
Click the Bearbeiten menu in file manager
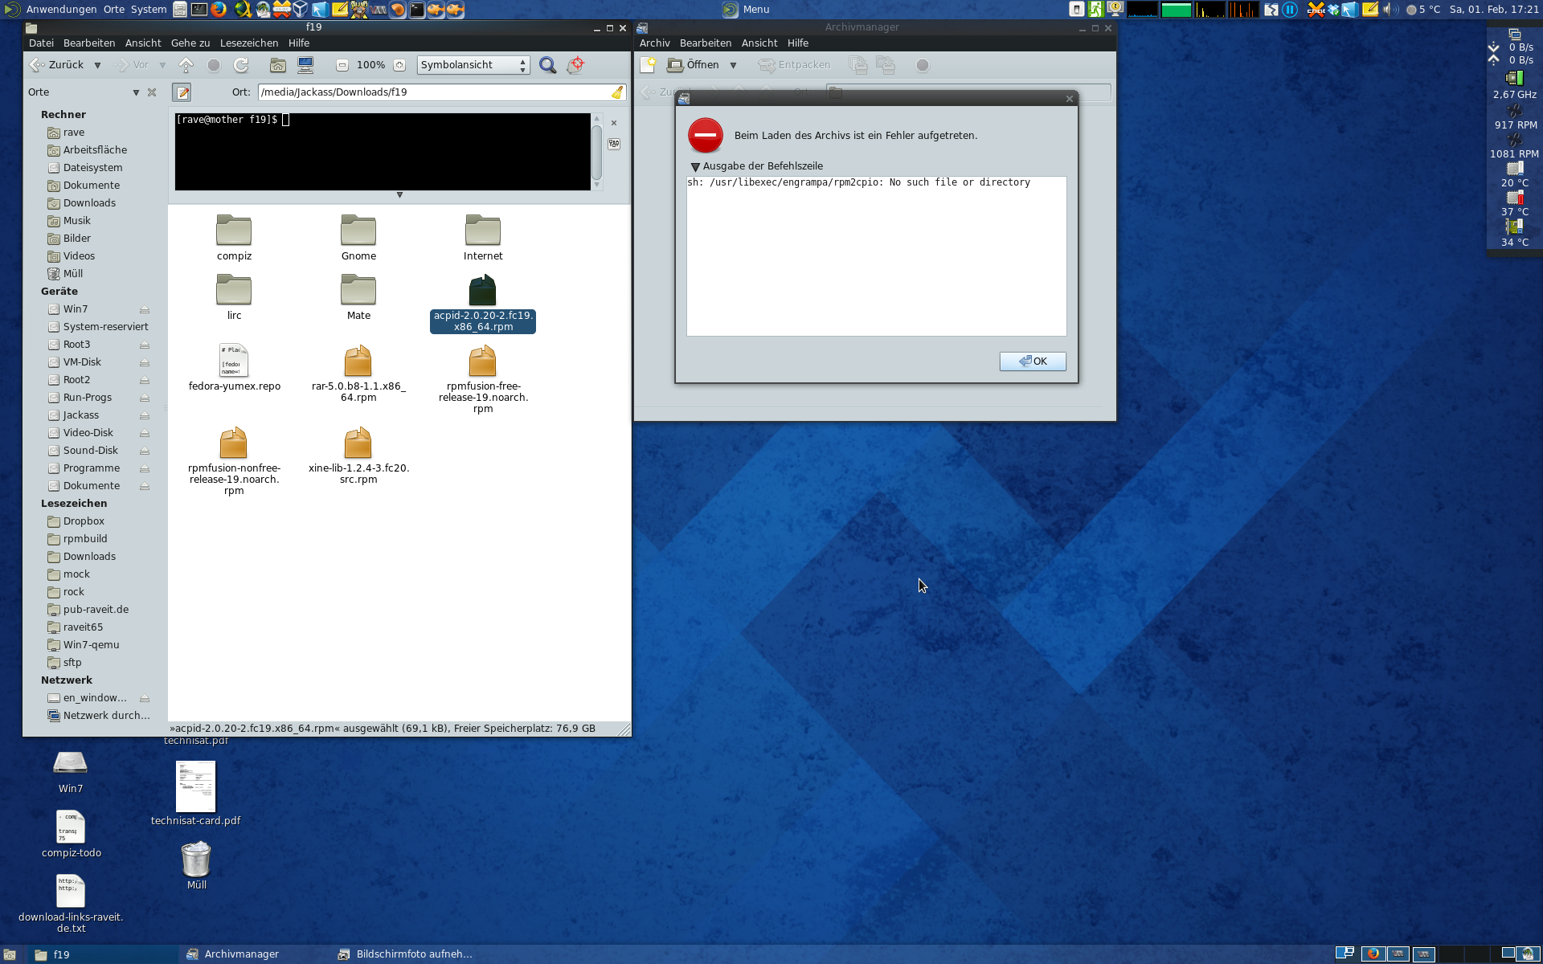pos(89,43)
